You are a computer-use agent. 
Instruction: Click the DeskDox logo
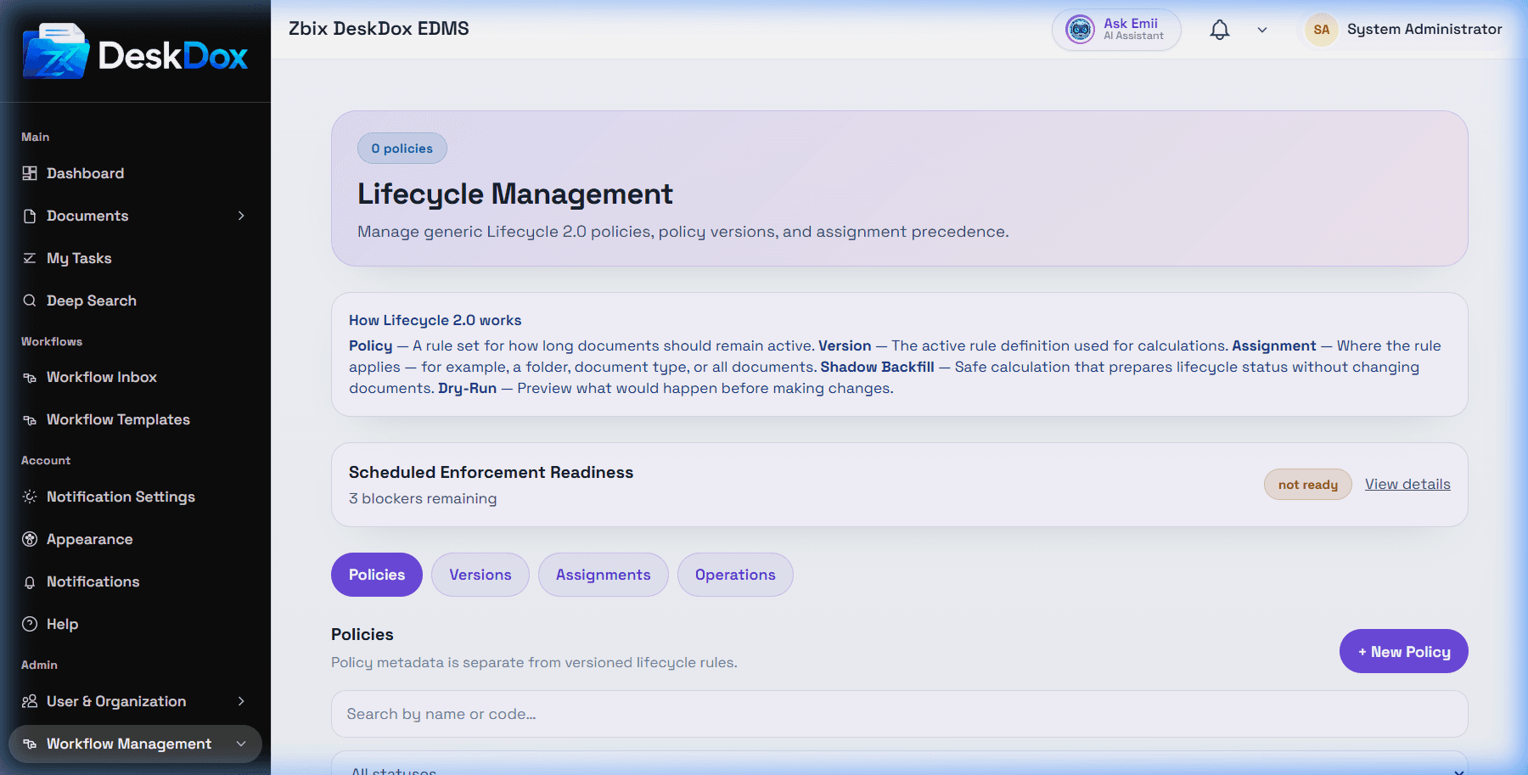pos(135,53)
